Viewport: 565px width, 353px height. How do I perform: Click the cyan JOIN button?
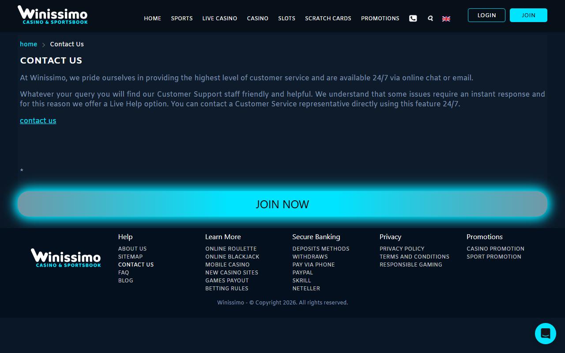528,15
